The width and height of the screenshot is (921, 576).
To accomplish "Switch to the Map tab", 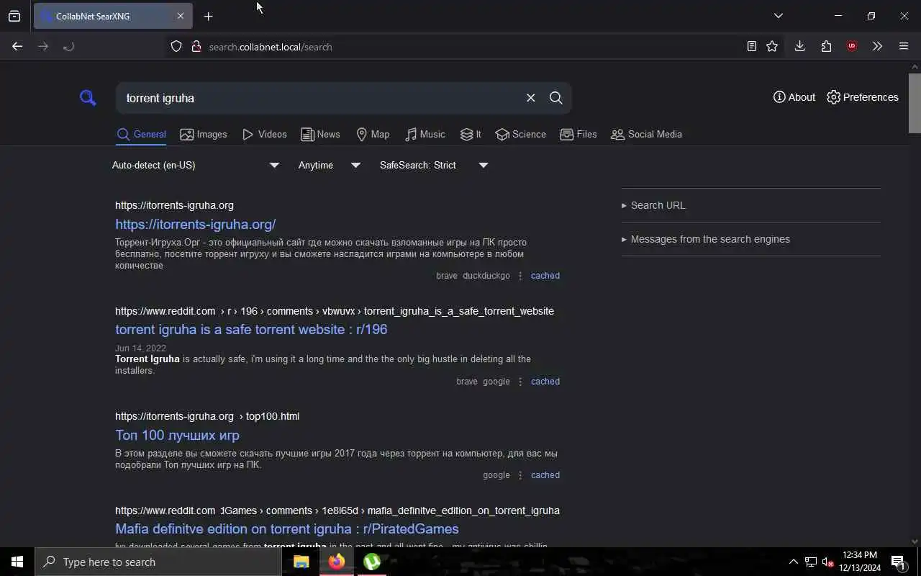I will 373,134.
